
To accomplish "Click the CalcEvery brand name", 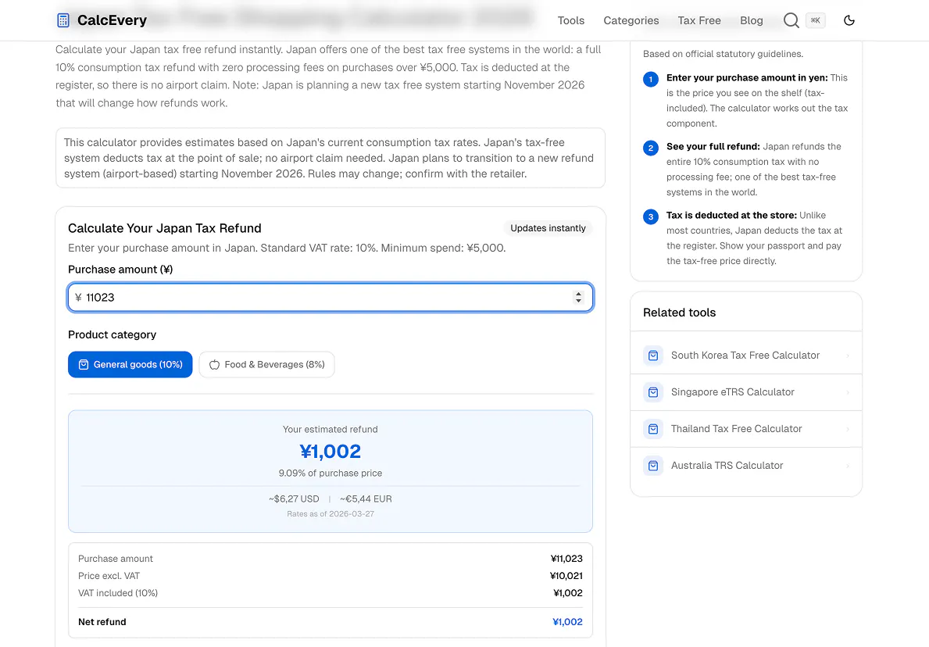I will tap(112, 21).
